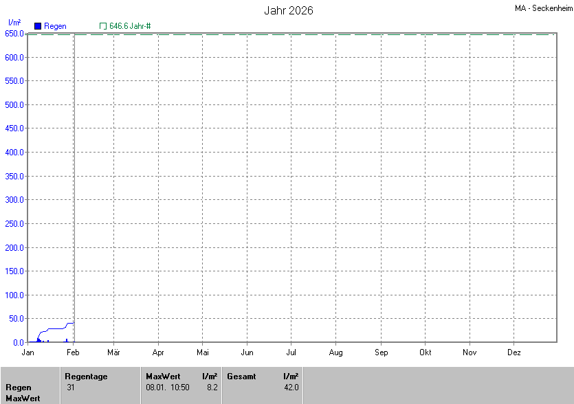Screen dimensions: 574x404
Task: Click the blue Regen legend square
Action: coord(38,26)
